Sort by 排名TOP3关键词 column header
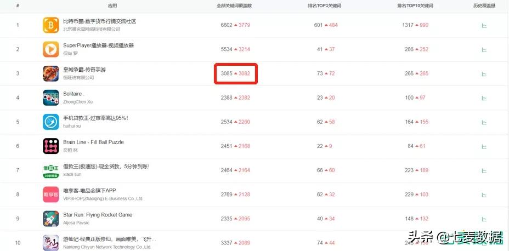Screen dimensions: 509x251 point(325,6)
